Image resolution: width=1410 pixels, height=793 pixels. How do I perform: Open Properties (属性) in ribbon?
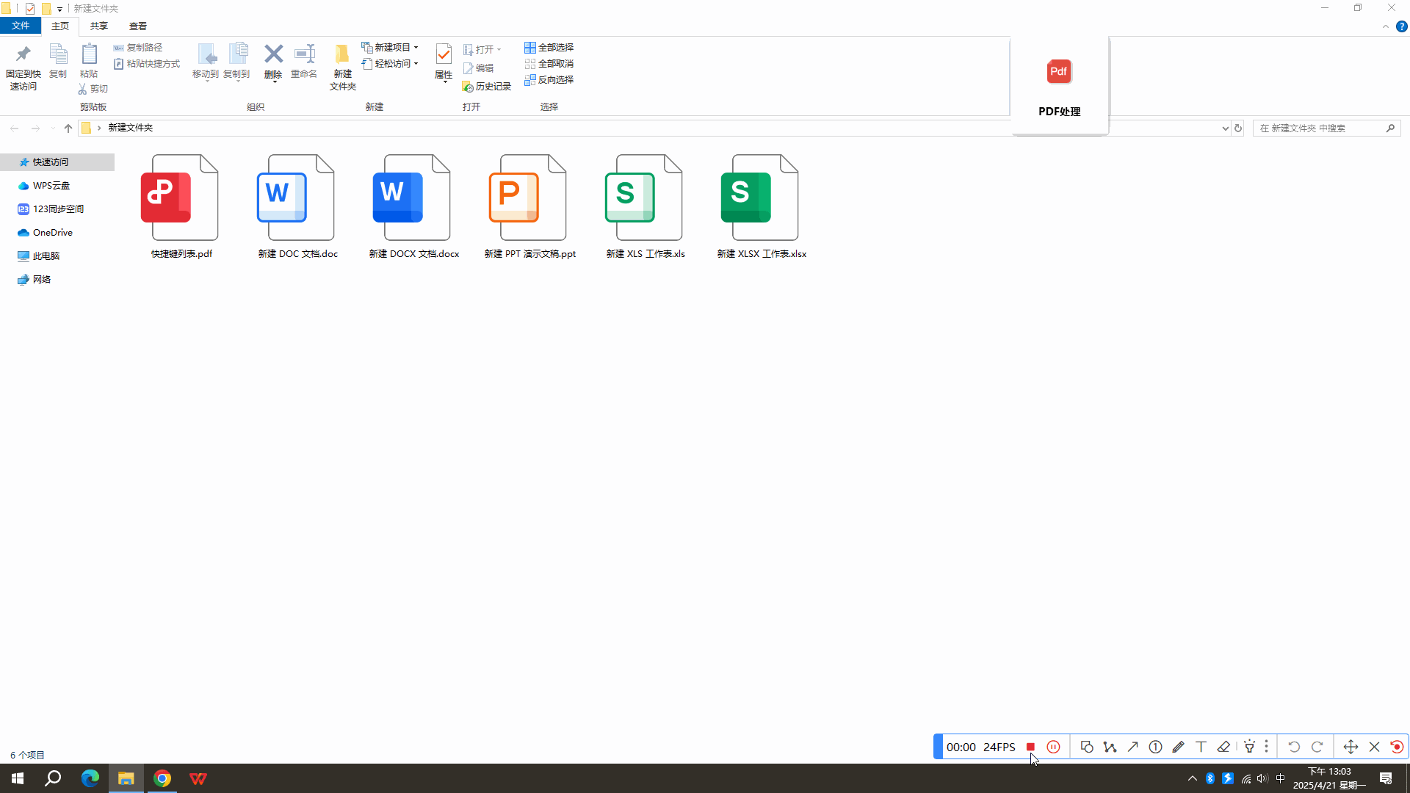click(x=444, y=62)
